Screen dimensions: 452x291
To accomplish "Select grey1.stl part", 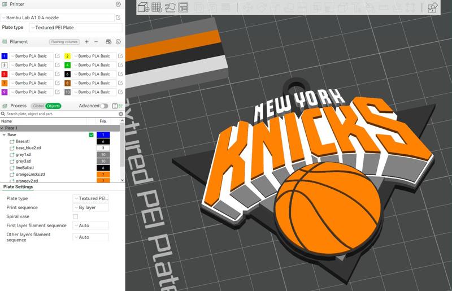I will [23, 155].
